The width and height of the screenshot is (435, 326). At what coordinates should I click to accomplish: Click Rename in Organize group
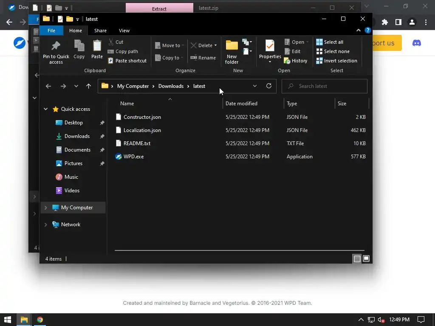click(x=203, y=58)
